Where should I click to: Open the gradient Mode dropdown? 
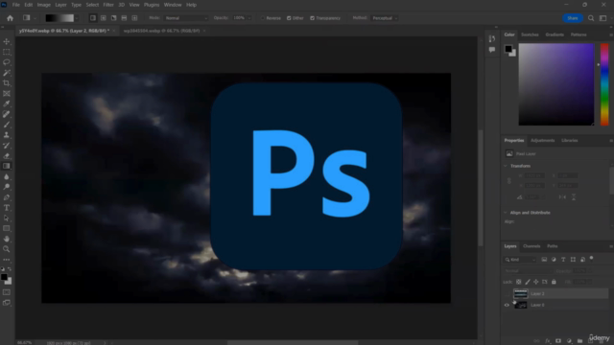point(186,18)
